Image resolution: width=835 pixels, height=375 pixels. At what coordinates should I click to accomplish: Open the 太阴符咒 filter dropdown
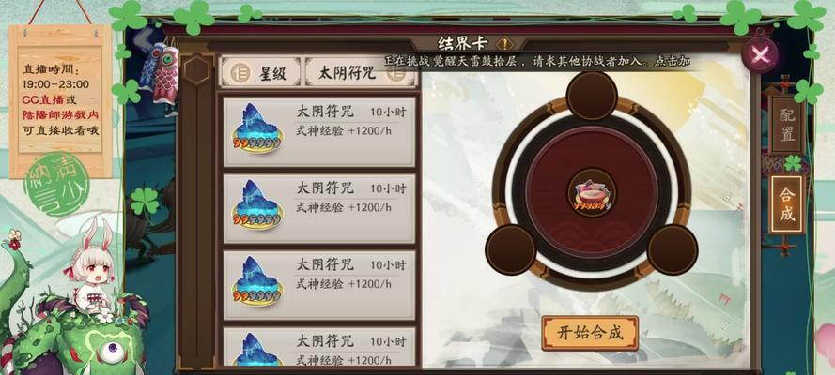pos(362,72)
